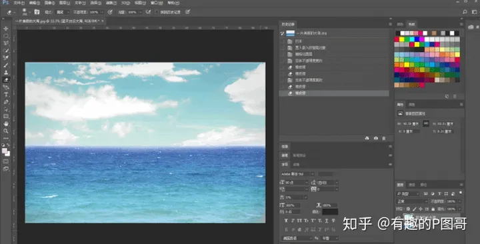Select the Brush tool in the toolbar
The width and height of the screenshot is (480, 244).
pos(6,65)
